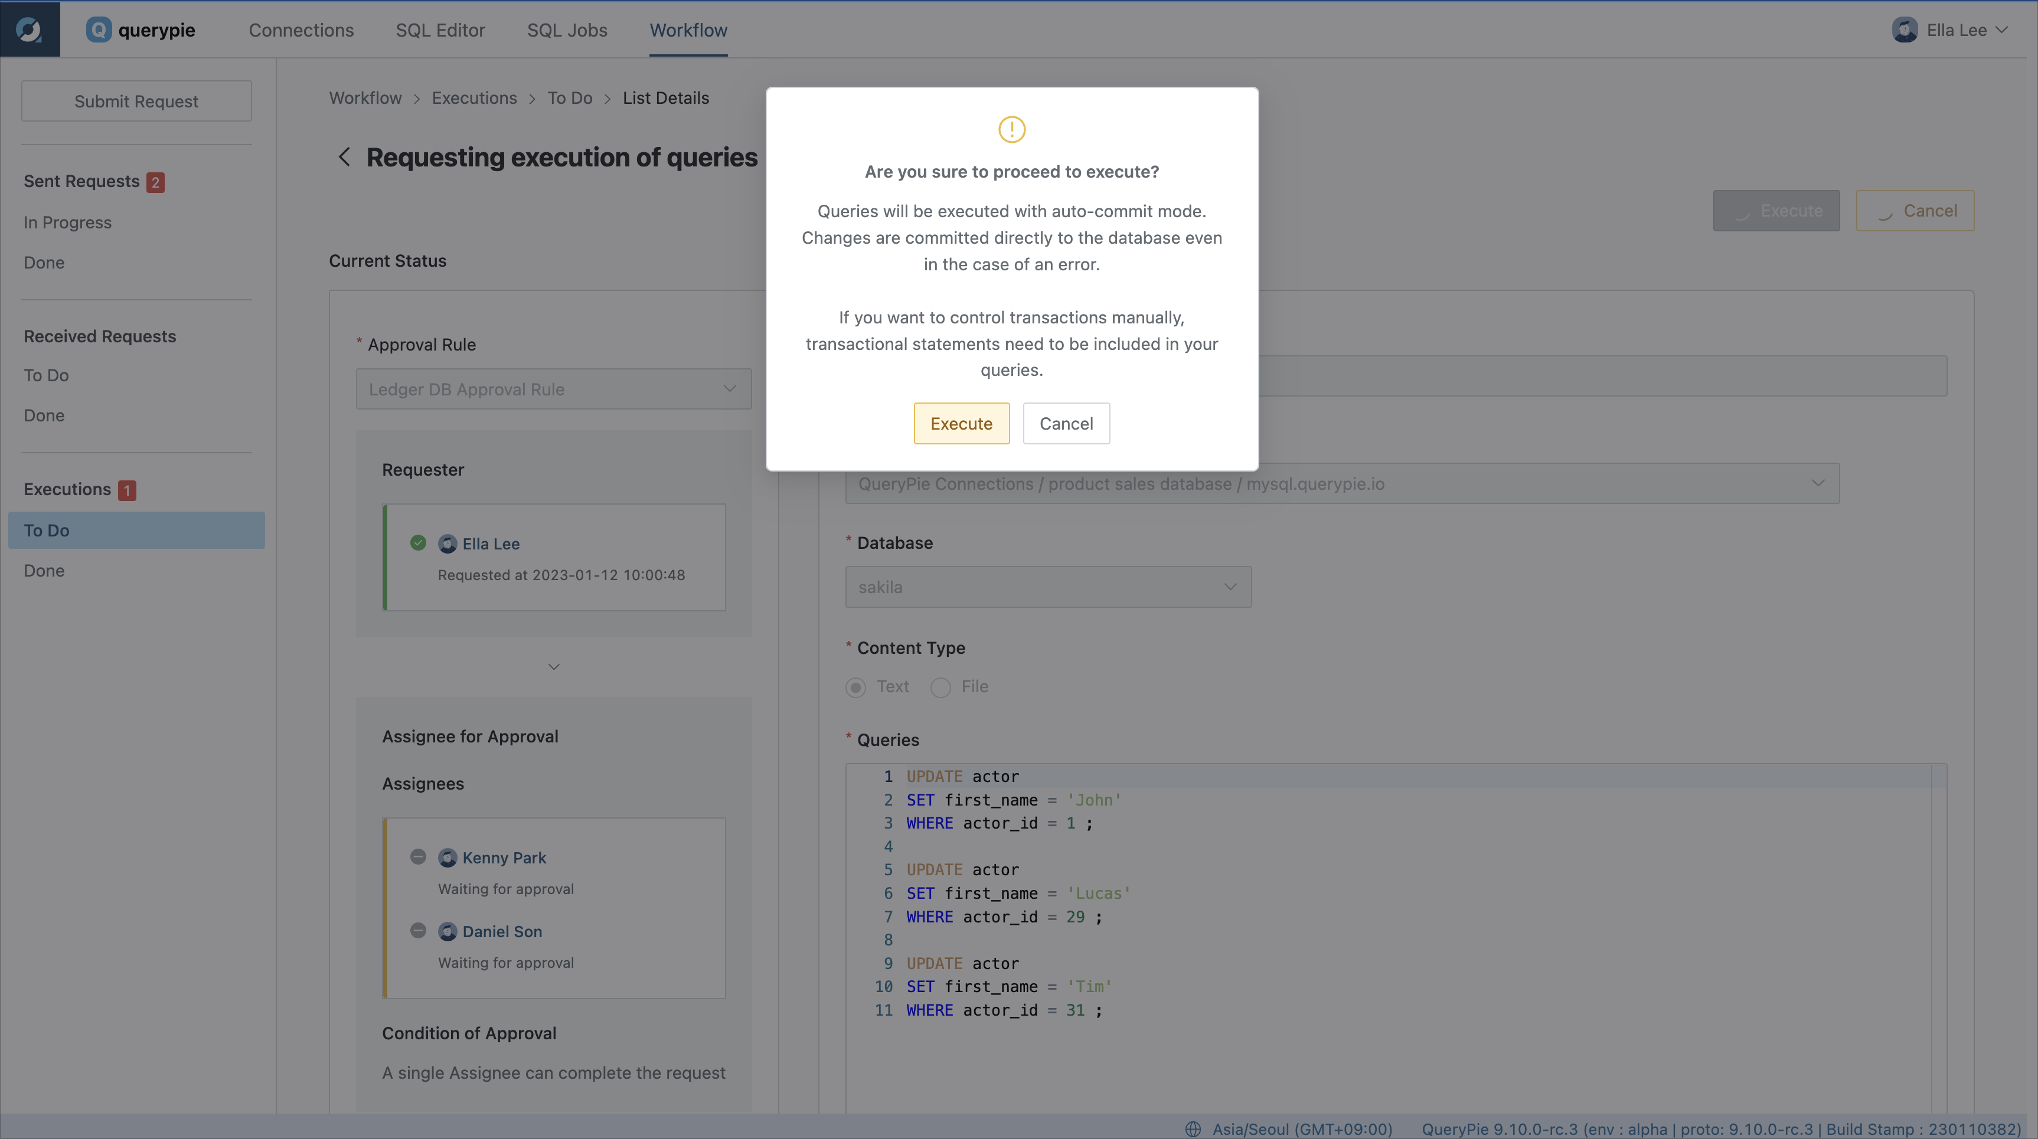Click Ella Lee's avatar in Requester card

[447, 544]
